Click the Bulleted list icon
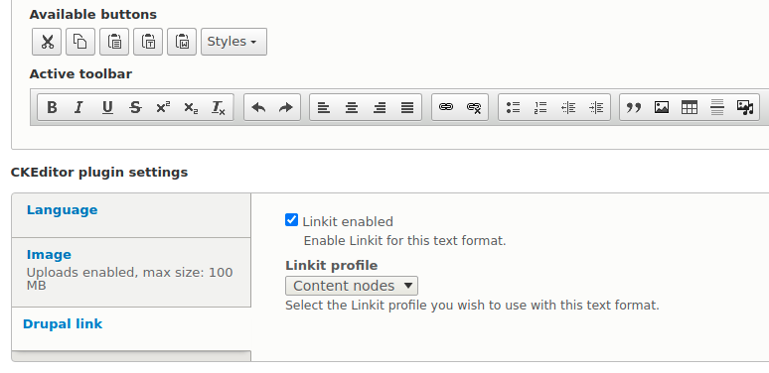The image size is (769, 373). point(513,107)
